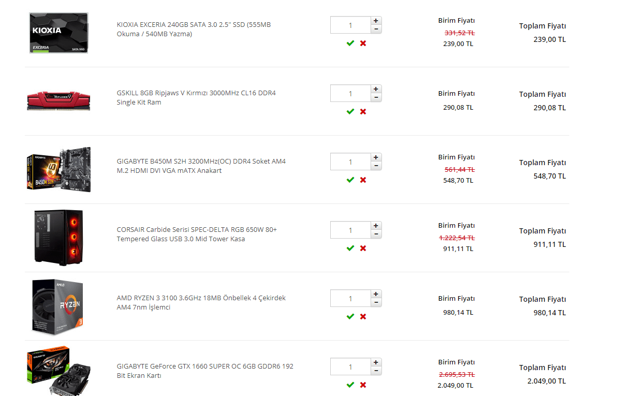618x396 pixels.
Task: Increase KIOXIA SSD quantity with plus
Action: coord(376,21)
